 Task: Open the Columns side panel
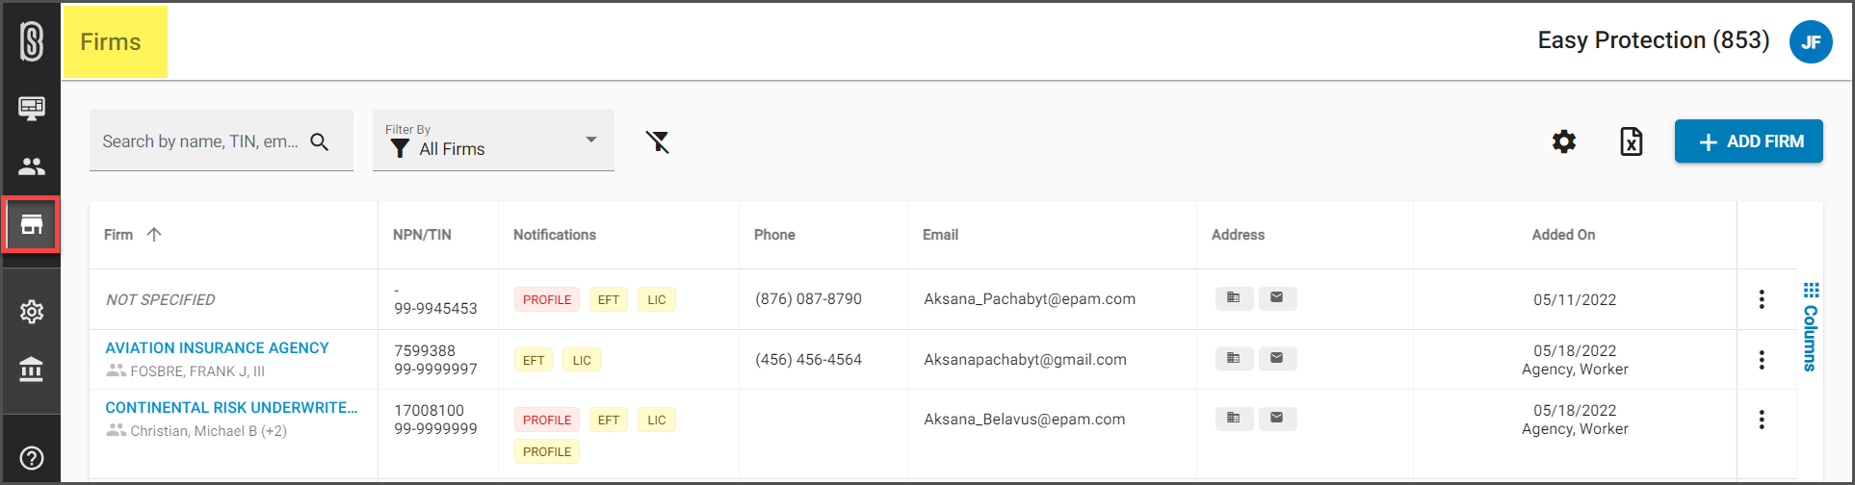coord(1811,326)
